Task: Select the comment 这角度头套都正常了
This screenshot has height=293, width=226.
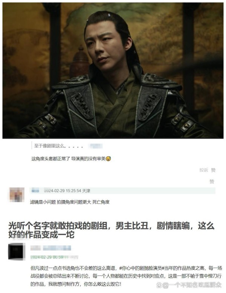Action: (71, 159)
